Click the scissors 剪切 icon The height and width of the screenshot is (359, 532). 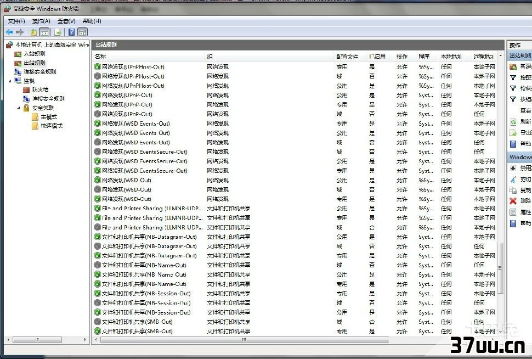pos(513,179)
